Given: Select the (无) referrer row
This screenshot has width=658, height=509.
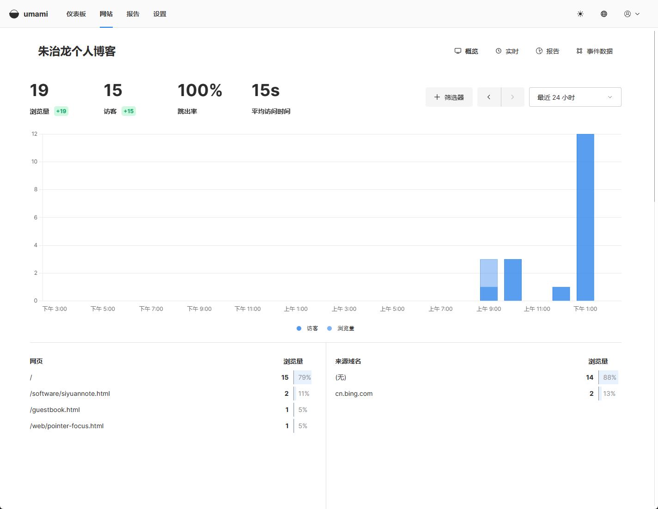Looking at the screenshot, I should 476,377.
